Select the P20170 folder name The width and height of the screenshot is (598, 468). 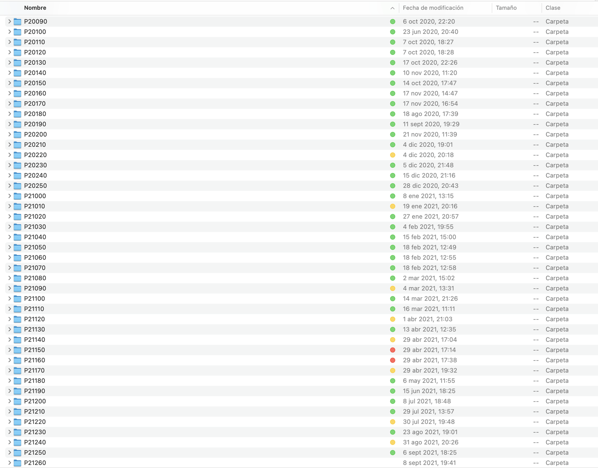click(35, 104)
